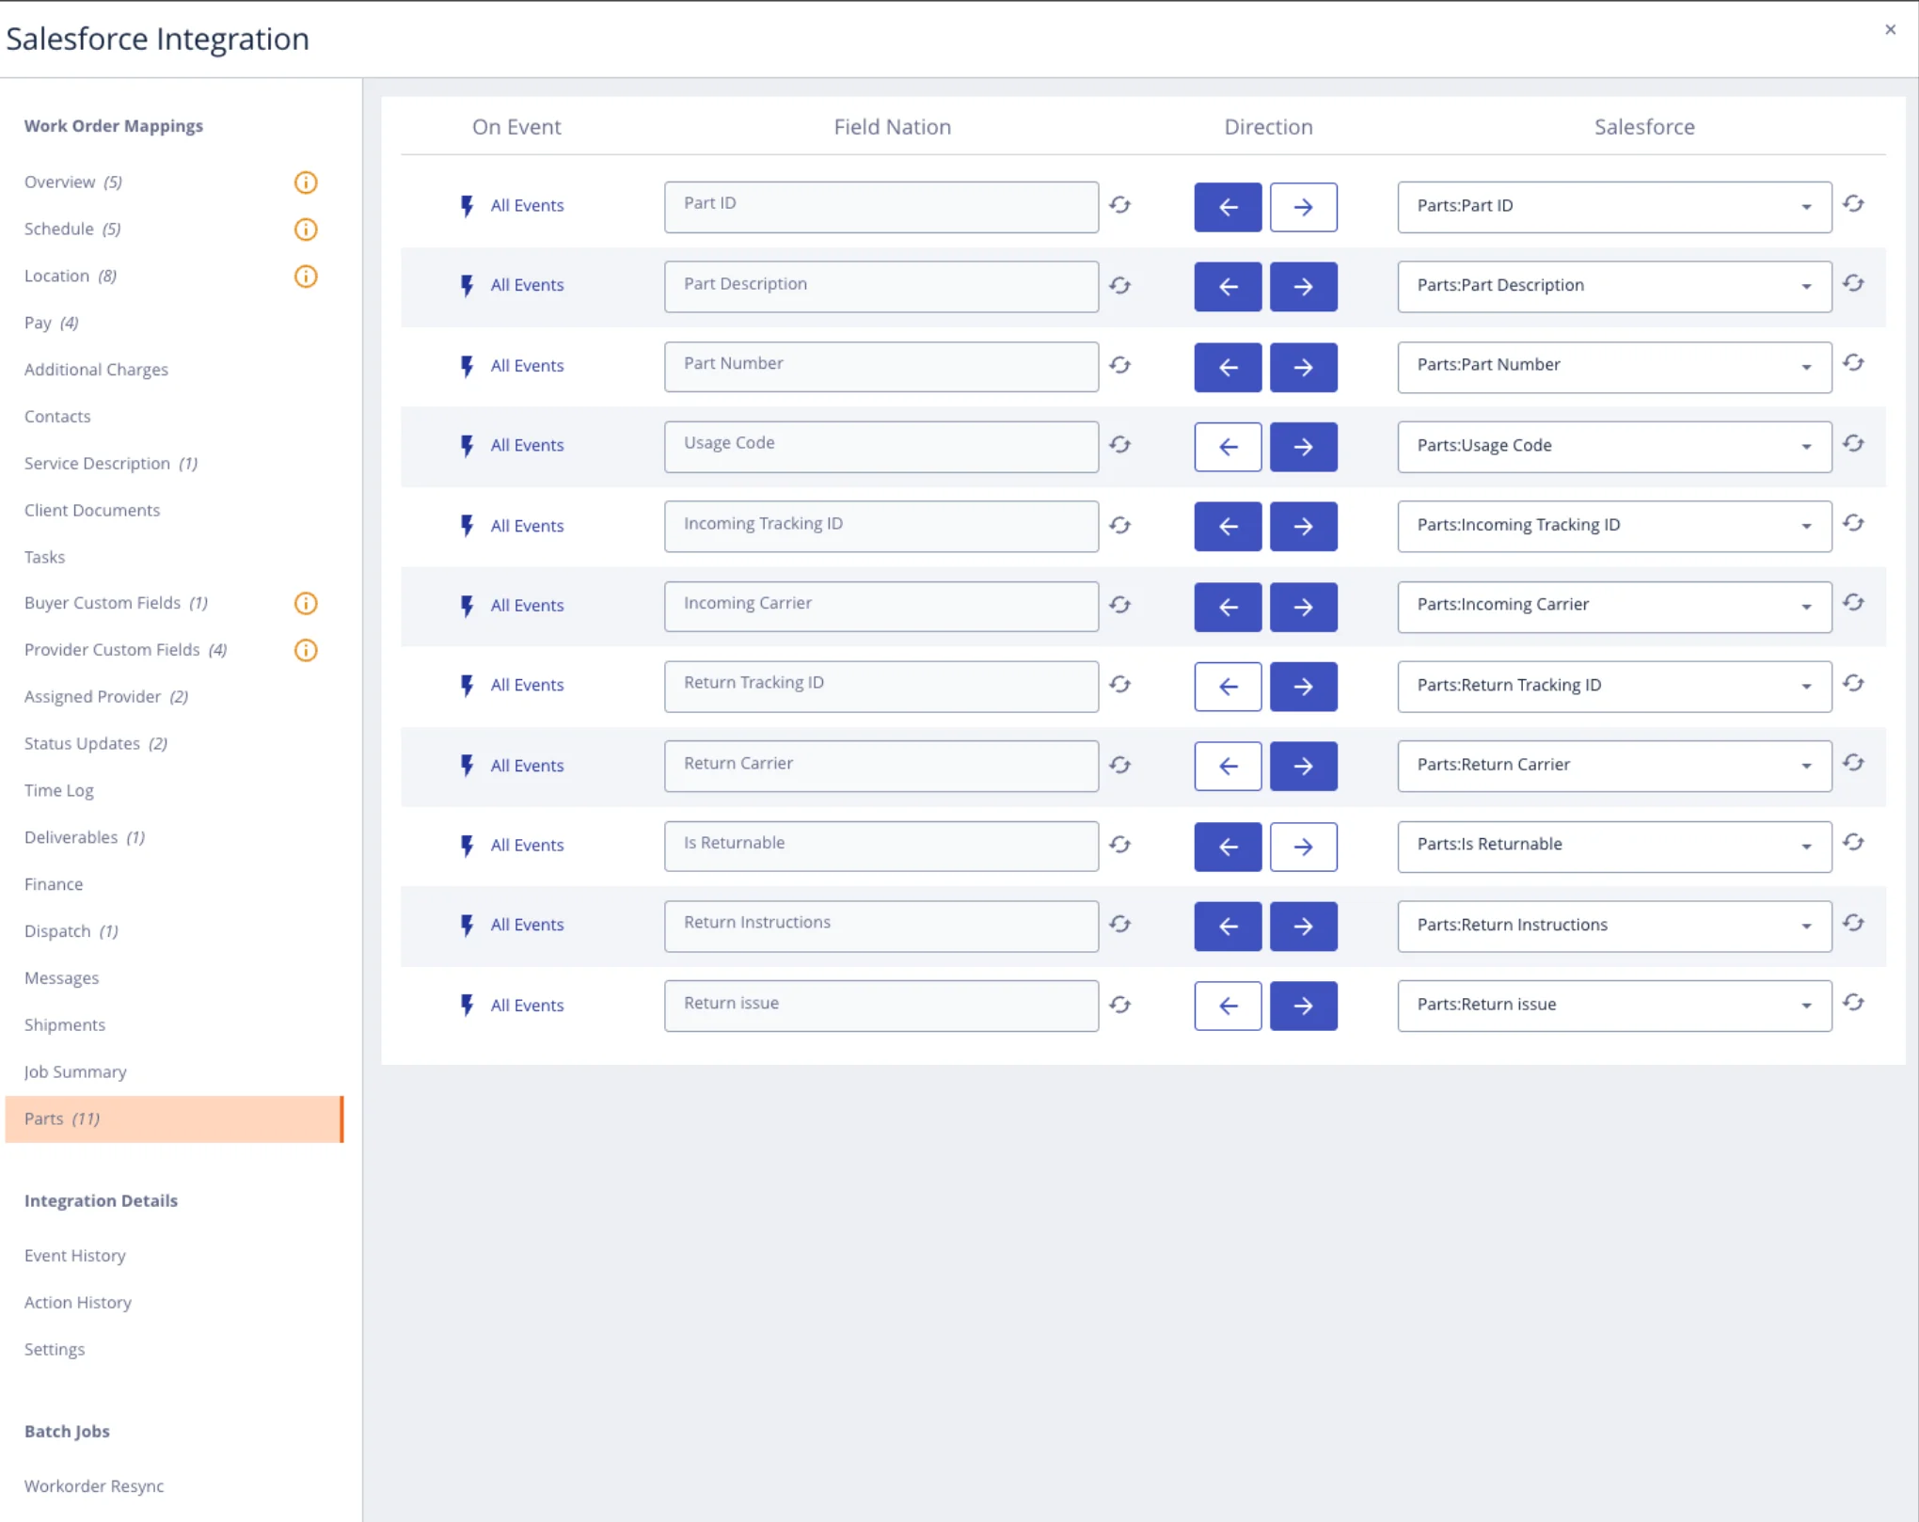Select Status Updates in the sidebar
Viewport: 1919px width, 1522px height.
pyautogui.click(x=95, y=743)
